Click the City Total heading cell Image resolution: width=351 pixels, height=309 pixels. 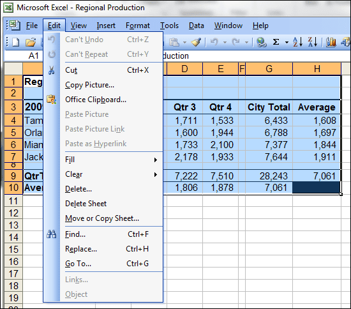click(x=269, y=107)
